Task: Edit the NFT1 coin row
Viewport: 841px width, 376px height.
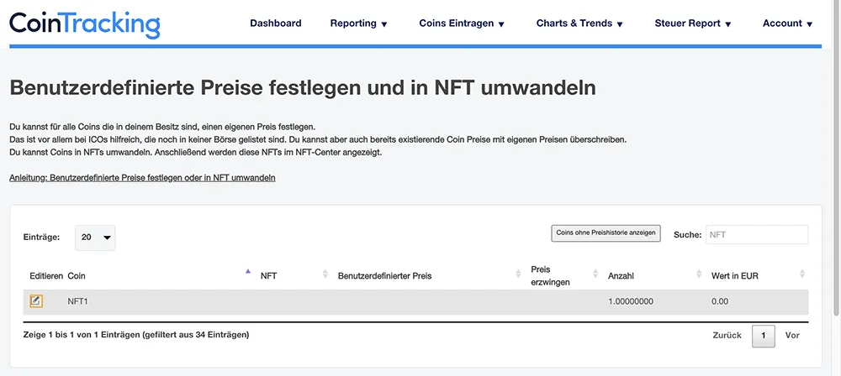Action: coord(36,301)
